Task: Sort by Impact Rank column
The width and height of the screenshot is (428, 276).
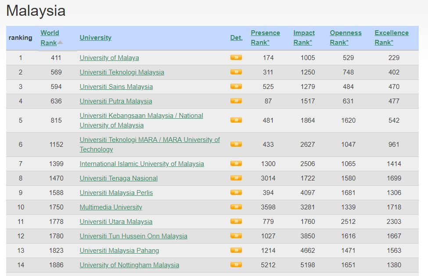Action: (x=304, y=38)
